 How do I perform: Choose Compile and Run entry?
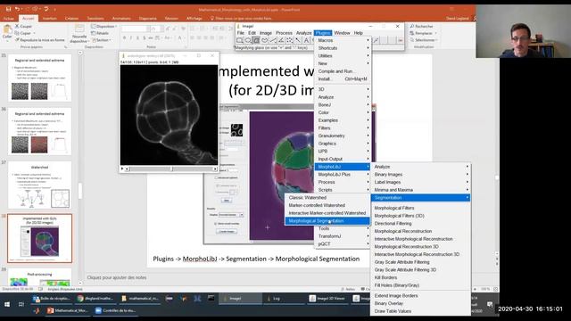(x=343, y=71)
